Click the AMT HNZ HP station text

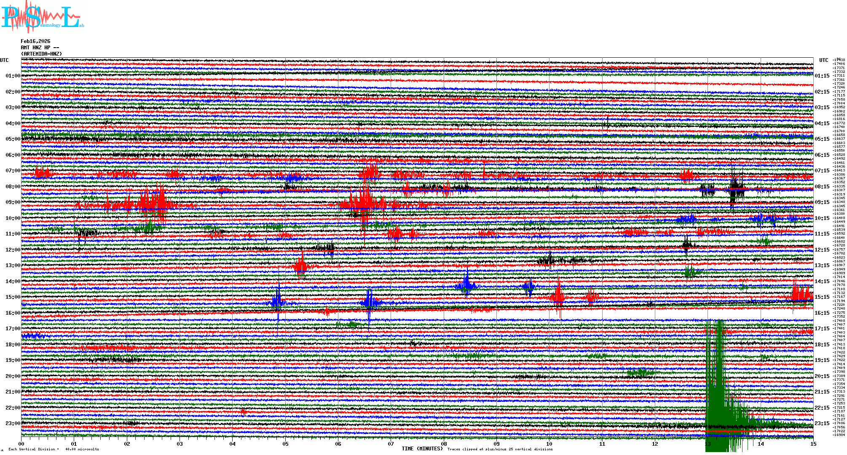coord(40,48)
